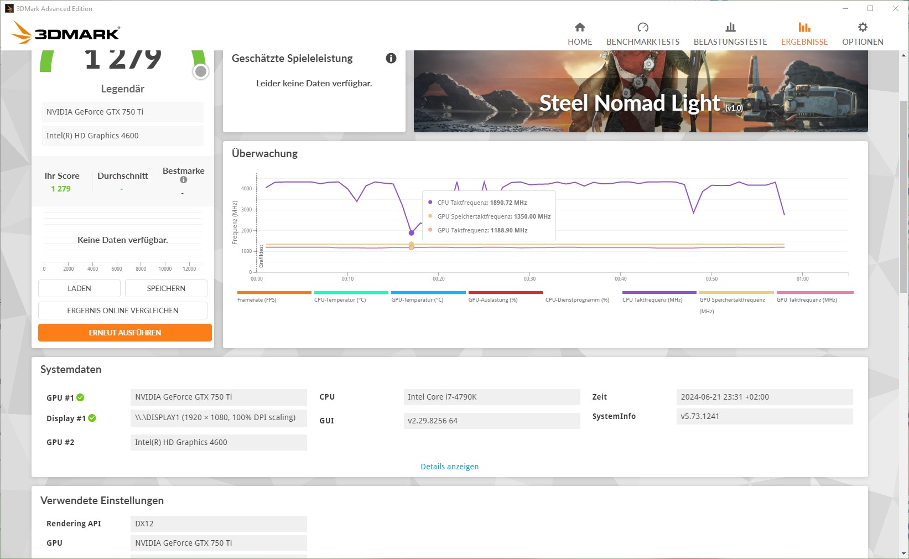The width and height of the screenshot is (909, 559).
Task: Open the Details anzeigen link
Action: click(x=450, y=467)
